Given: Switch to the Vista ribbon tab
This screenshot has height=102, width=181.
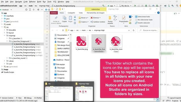Looking at the screenshot, I should pyautogui.click(x=81, y=13).
